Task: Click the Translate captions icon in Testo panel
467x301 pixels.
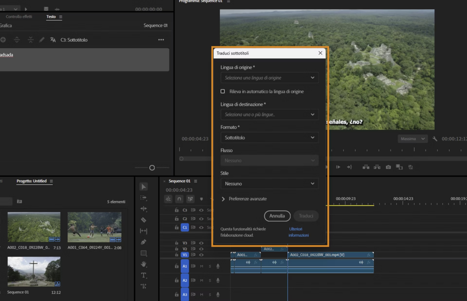Action: 53,40
